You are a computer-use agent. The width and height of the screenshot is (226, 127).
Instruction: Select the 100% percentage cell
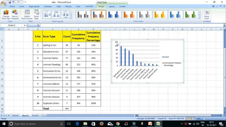click(93, 103)
